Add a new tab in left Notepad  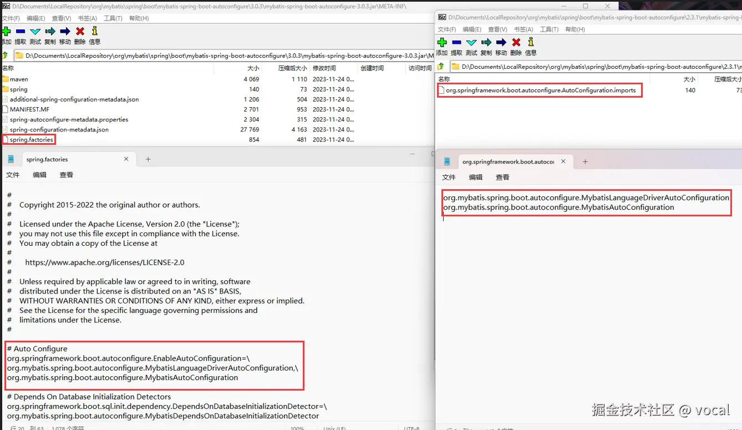148,159
